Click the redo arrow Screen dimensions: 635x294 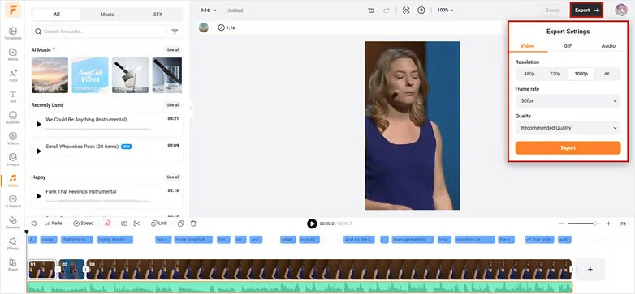[387, 11]
